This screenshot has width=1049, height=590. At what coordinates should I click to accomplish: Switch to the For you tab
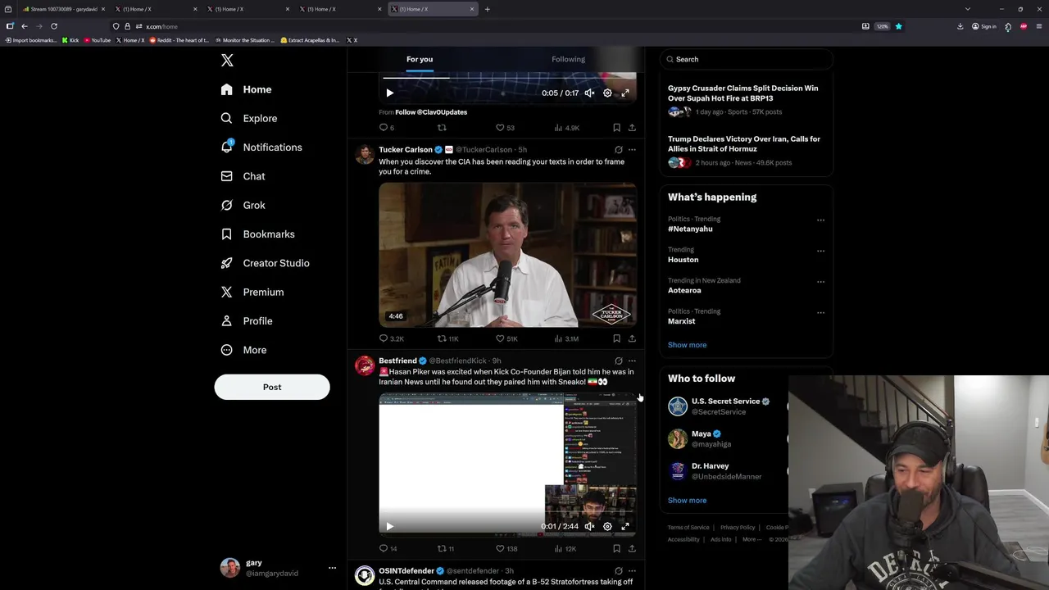click(420, 59)
